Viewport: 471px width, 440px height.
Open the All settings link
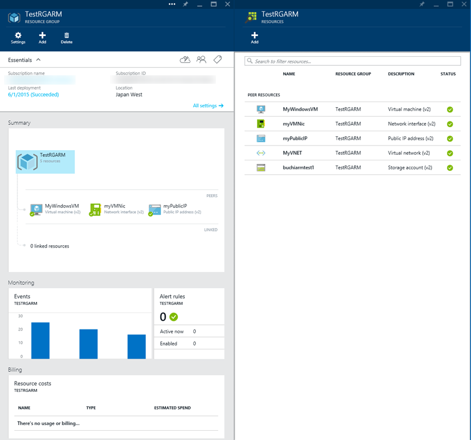(x=208, y=105)
